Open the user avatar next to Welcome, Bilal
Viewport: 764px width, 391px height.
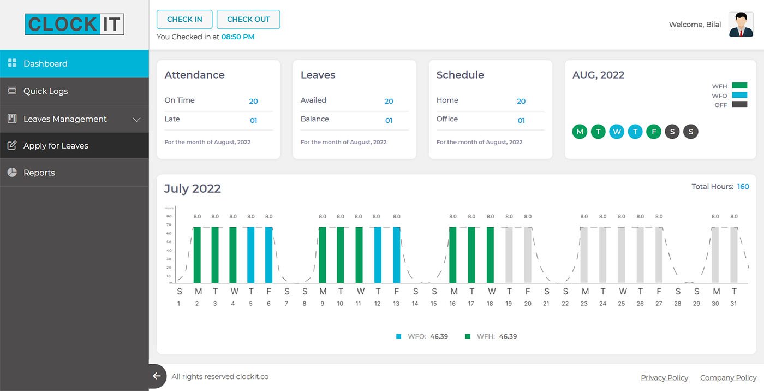[741, 25]
